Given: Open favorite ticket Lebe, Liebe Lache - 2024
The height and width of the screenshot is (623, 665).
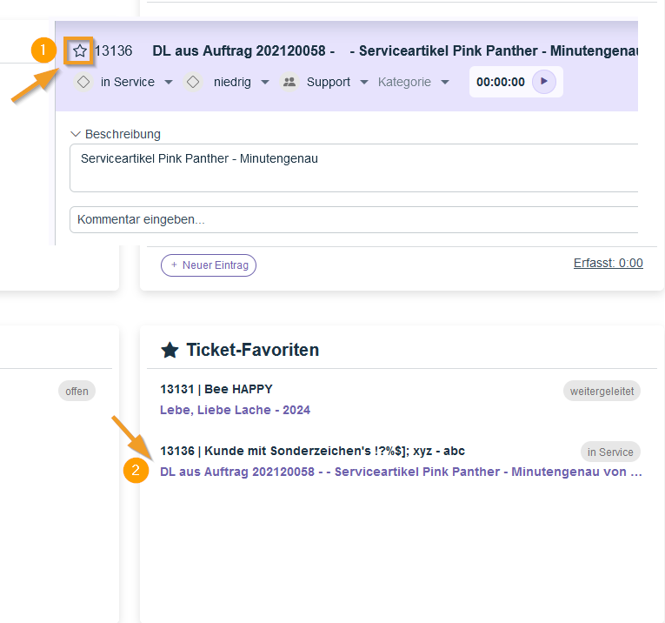Looking at the screenshot, I should tap(235, 410).
